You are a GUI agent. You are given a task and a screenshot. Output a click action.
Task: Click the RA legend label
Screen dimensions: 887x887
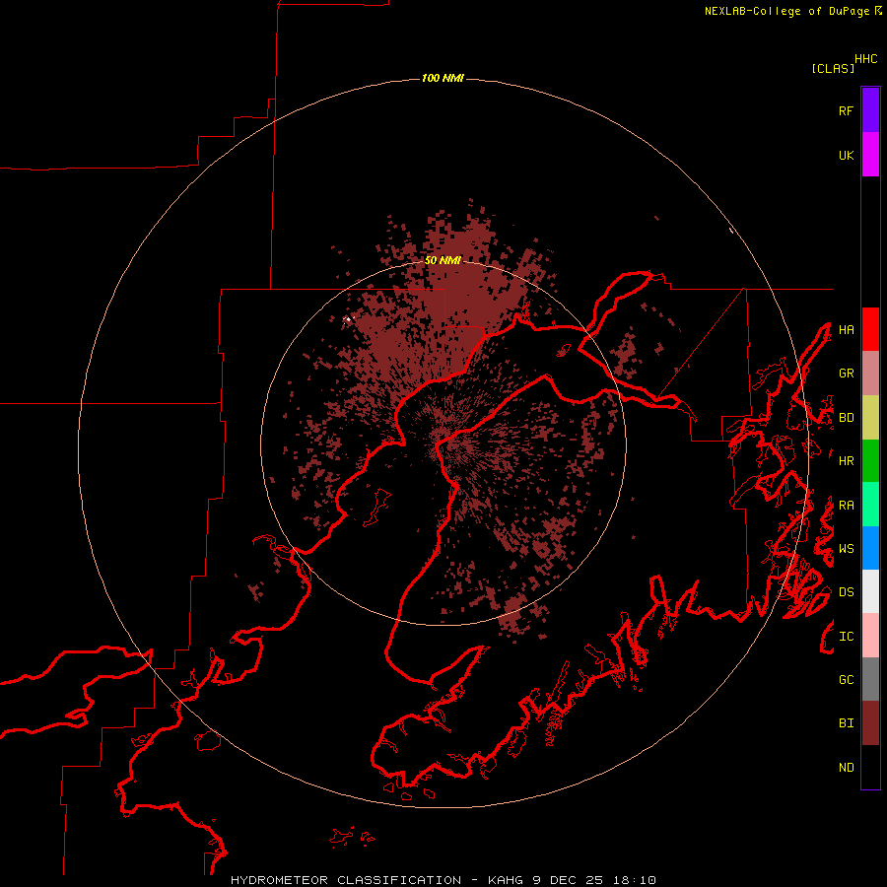click(846, 506)
